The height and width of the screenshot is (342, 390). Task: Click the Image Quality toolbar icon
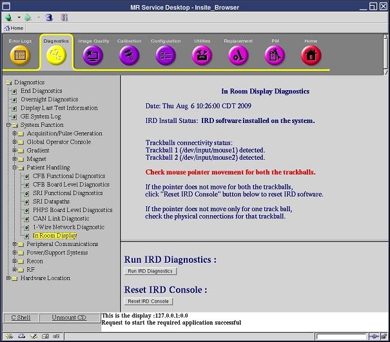pos(93,55)
